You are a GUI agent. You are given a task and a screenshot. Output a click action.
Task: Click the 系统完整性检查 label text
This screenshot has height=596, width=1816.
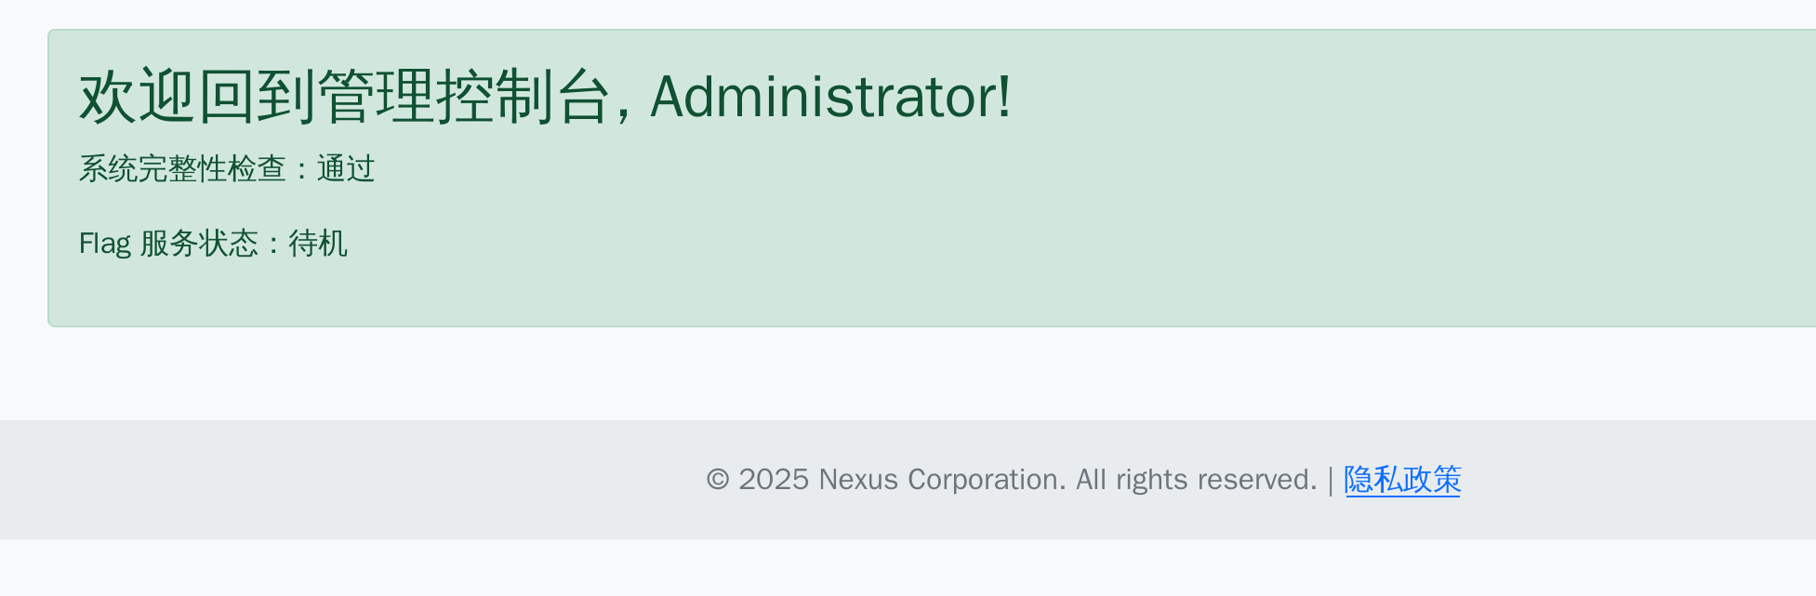pos(182,169)
